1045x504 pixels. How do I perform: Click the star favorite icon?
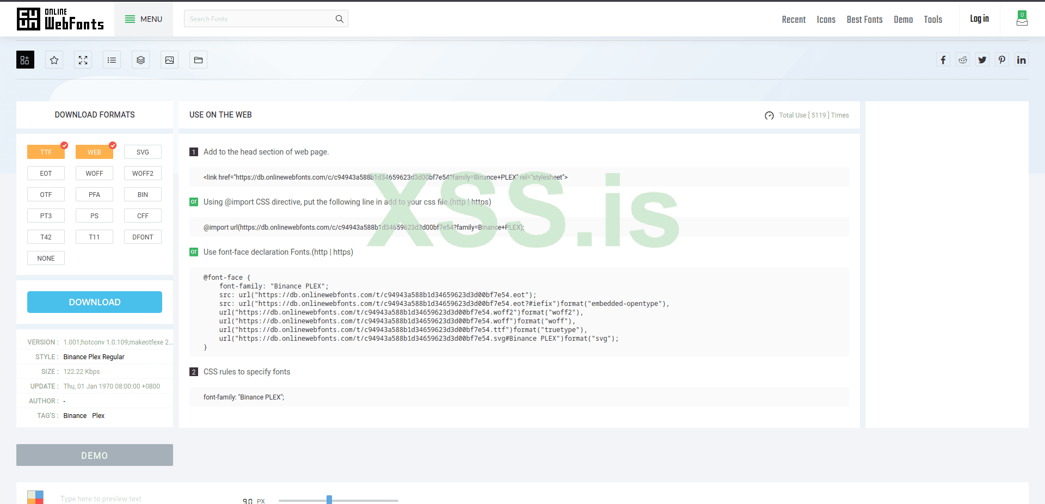point(54,60)
